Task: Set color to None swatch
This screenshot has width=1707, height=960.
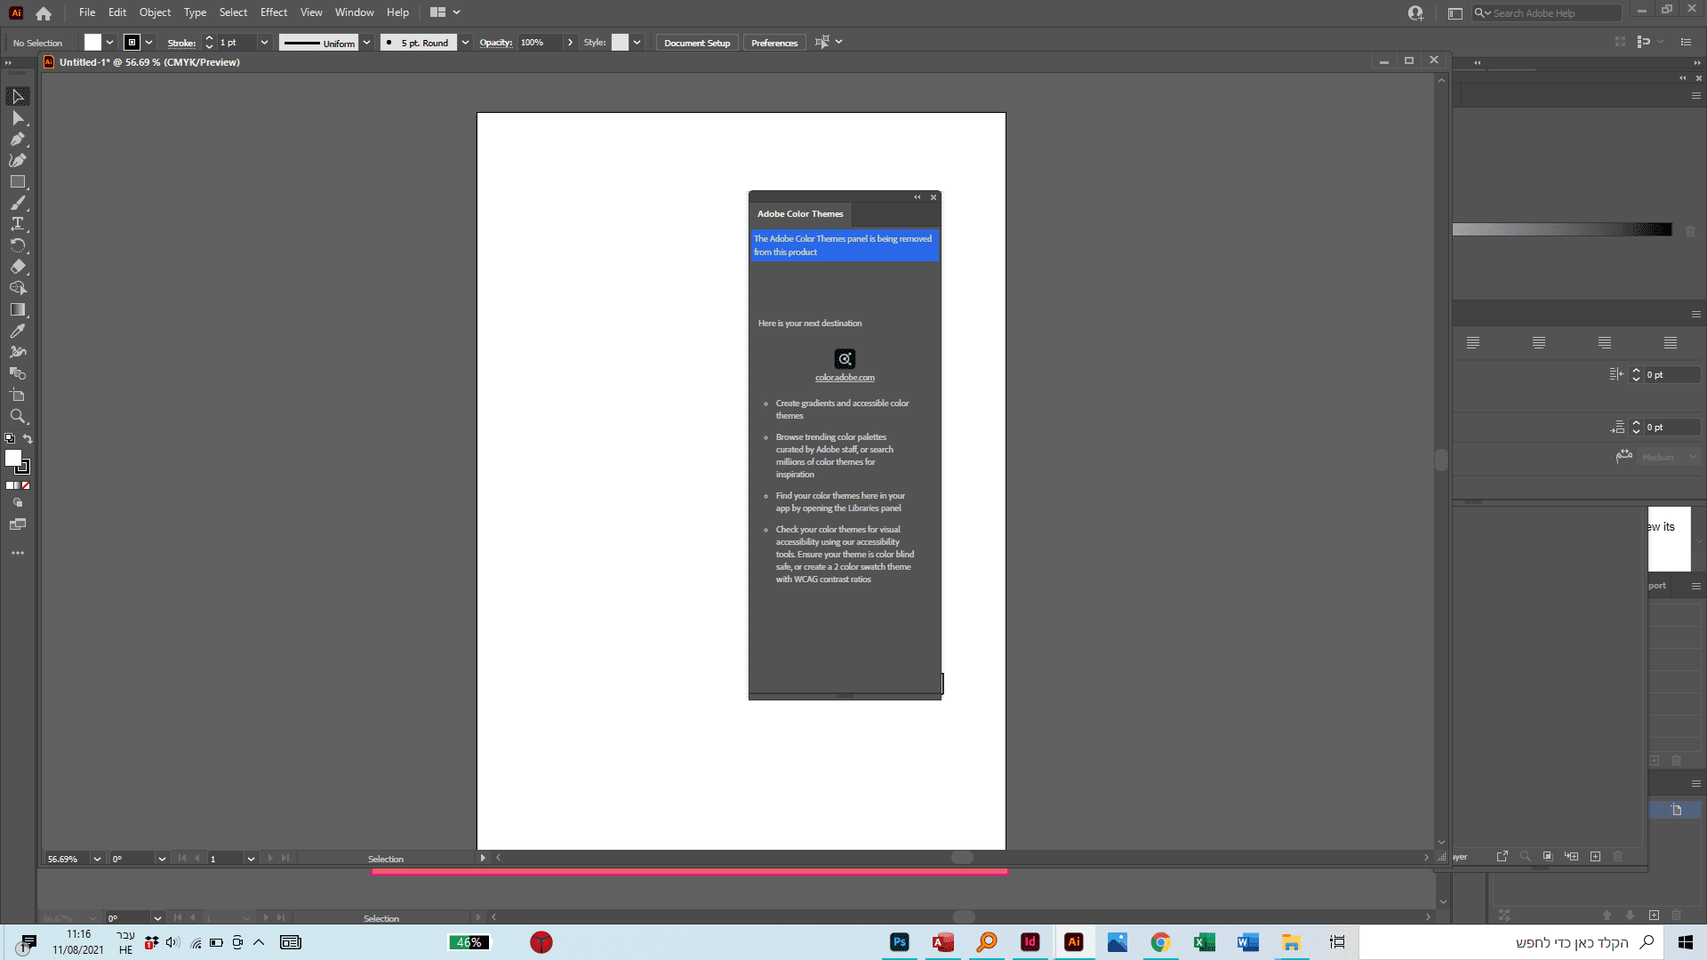Action: pos(26,485)
